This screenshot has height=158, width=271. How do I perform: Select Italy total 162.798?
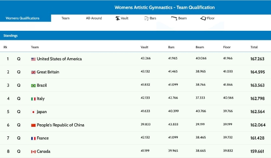pos(258,99)
